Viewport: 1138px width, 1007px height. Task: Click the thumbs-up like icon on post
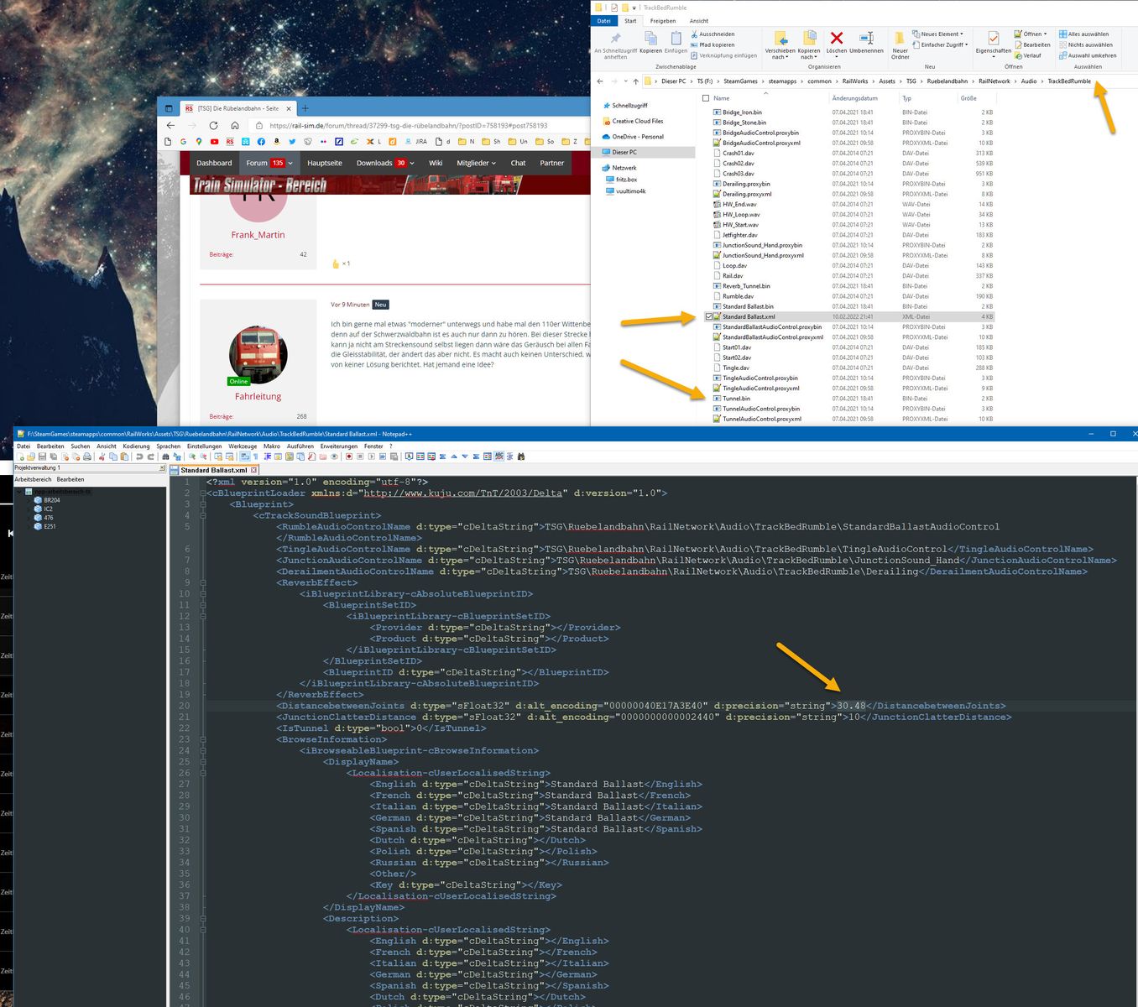[x=336, y=263]
